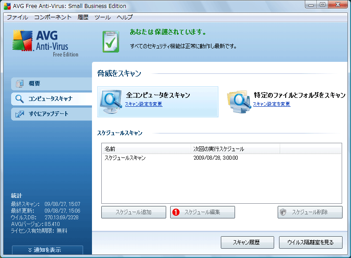Click the AVG Anti-Virus logo
351x258 pixels.
coord(45,43)
